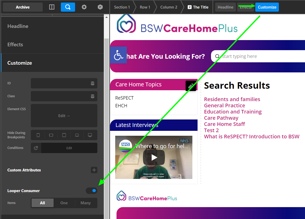305x219 pixels.
Task: Go to Column 2 breadcrumb
Action: coord(169,7)
